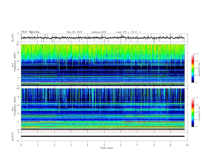211x163 pixels.
Task: Click the "10" tick at the time axis end
Action: pos(187,145)
